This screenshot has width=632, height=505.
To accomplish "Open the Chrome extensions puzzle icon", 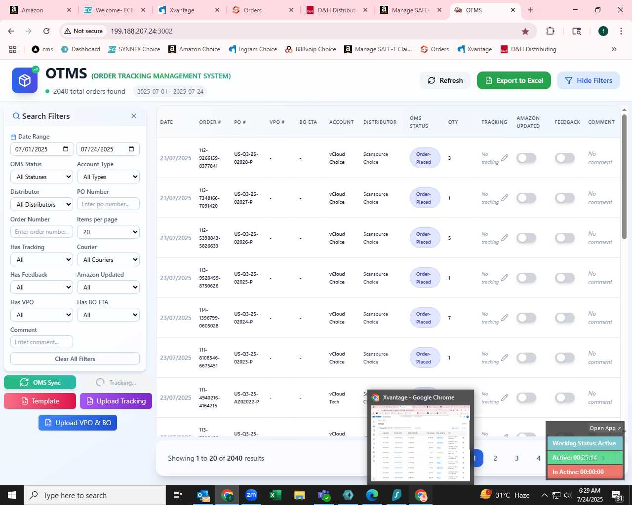I will [x=550, y=31].
